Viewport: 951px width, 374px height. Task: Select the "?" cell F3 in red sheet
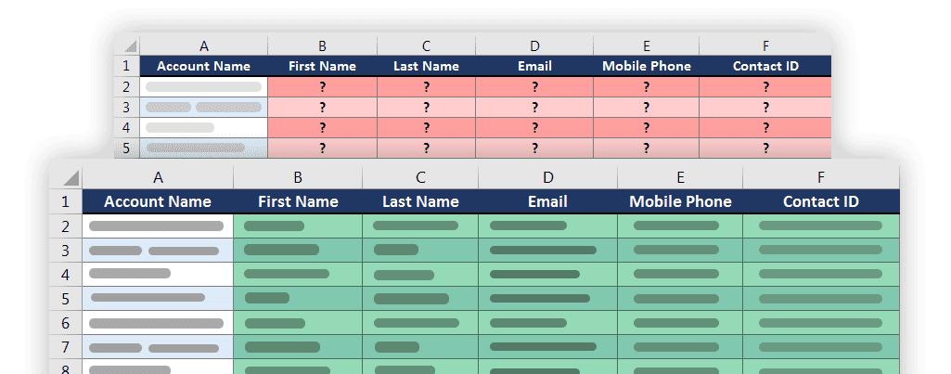point(765,108)
